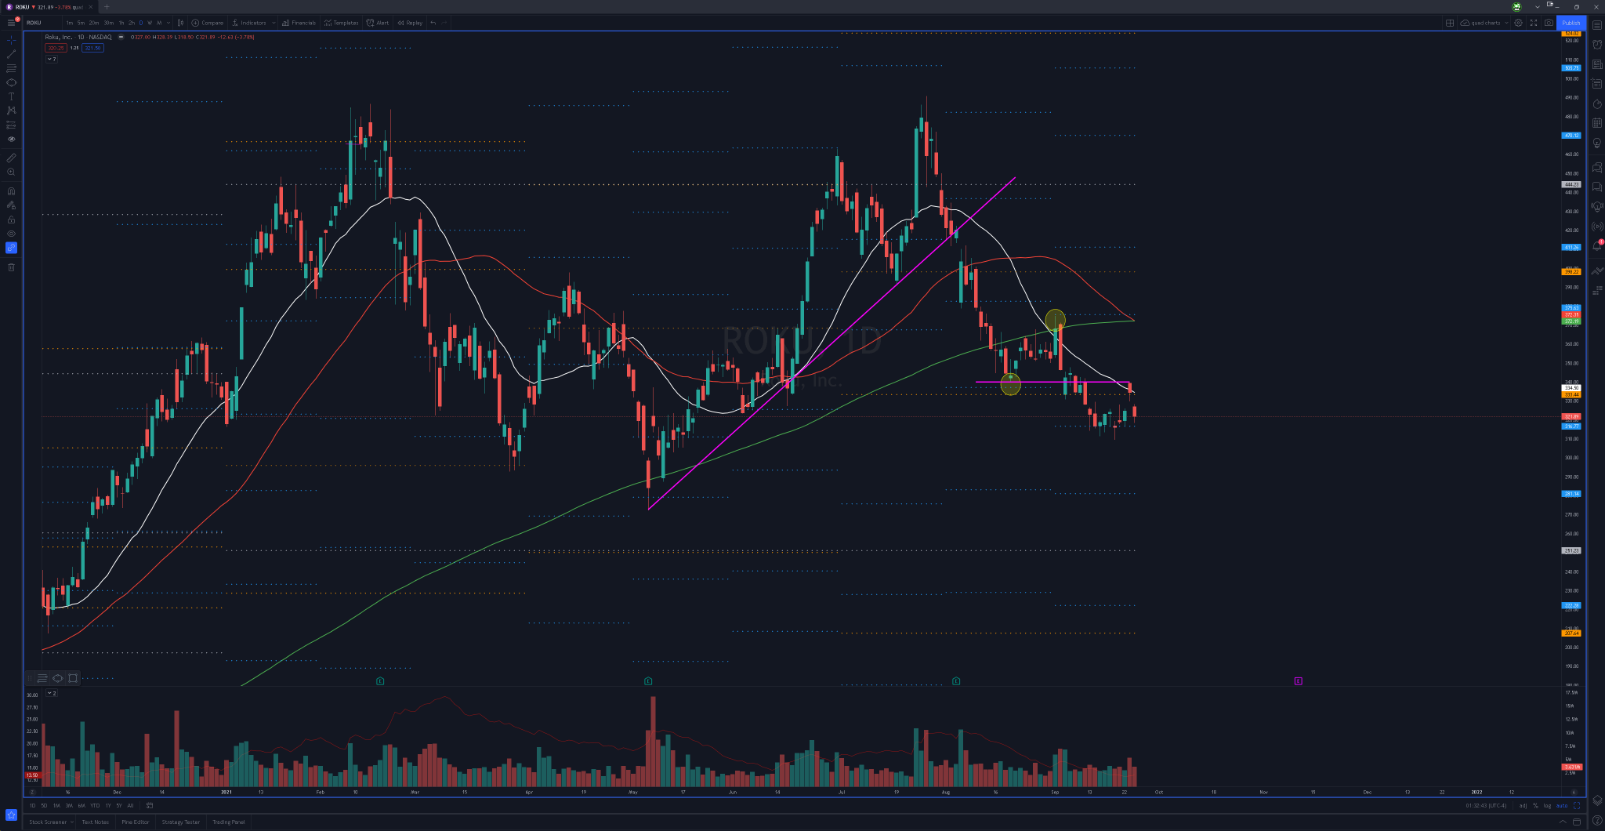This screenshot has height=831, width=1605.
Task: Enable magnet mode for drawings
Action: [11, 191]
